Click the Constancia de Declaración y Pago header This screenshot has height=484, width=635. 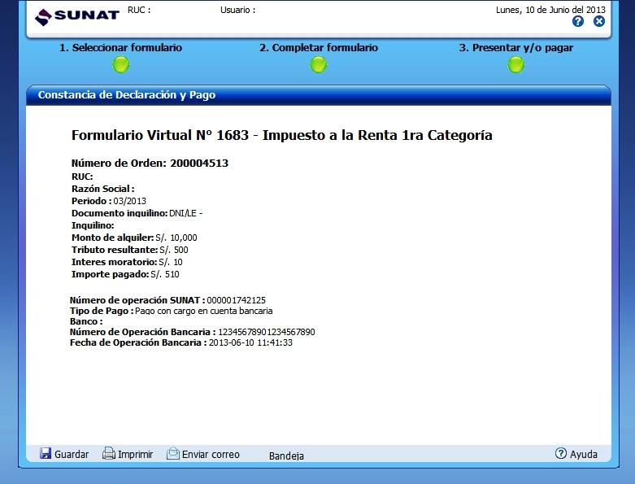(x=127, y=95)
